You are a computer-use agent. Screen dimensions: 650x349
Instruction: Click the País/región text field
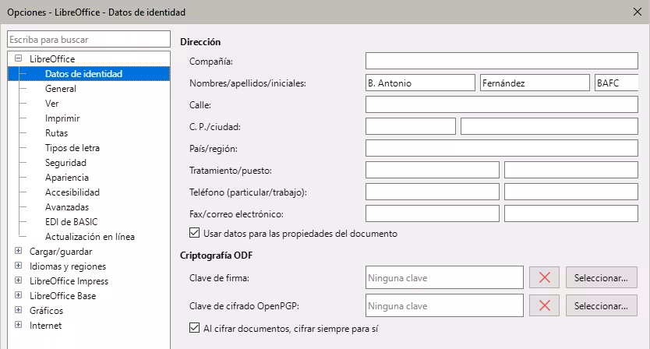coord(502,148)
